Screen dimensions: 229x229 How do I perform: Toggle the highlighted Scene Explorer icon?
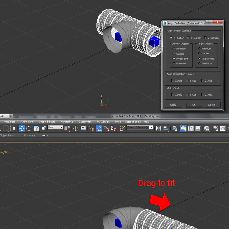tap(183, 128)
